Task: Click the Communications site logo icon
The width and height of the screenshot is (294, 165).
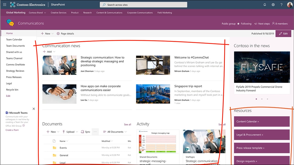Action: click(10, 23)
